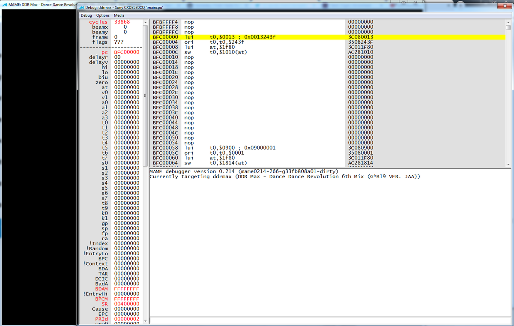Viewport: 514px width, 326px height.
Task: Click the 'Currently targeting ddrmax' console line
Action: pyautogui.click(x=285, y=176)
